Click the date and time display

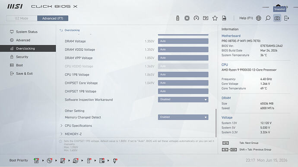coord(266,160)
